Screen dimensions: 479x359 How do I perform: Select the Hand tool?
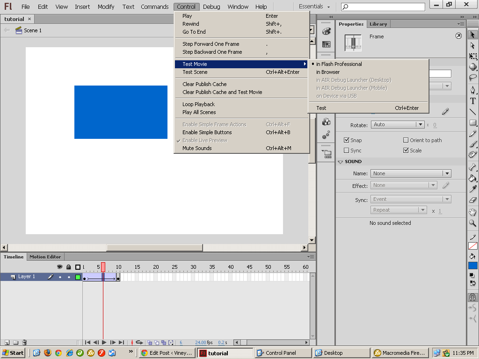coord(472,212)
